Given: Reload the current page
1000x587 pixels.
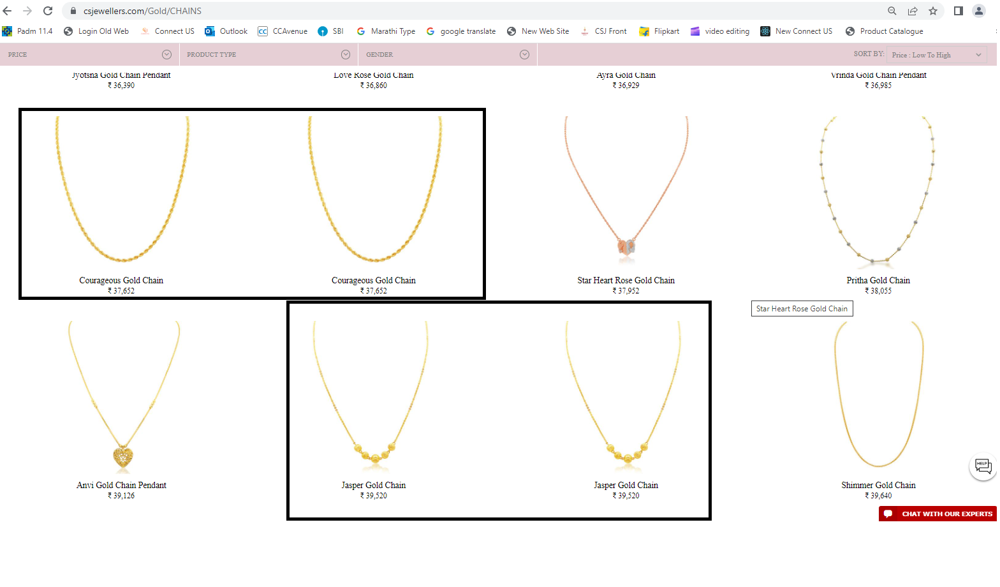Looking at the screenshot, I should 48,11.
